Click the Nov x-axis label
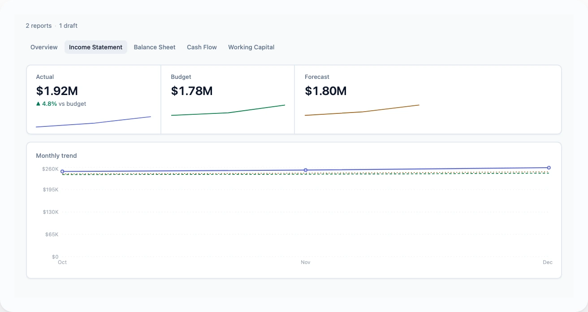The width and height of the screenshot is (588, 312). [306, 262]
